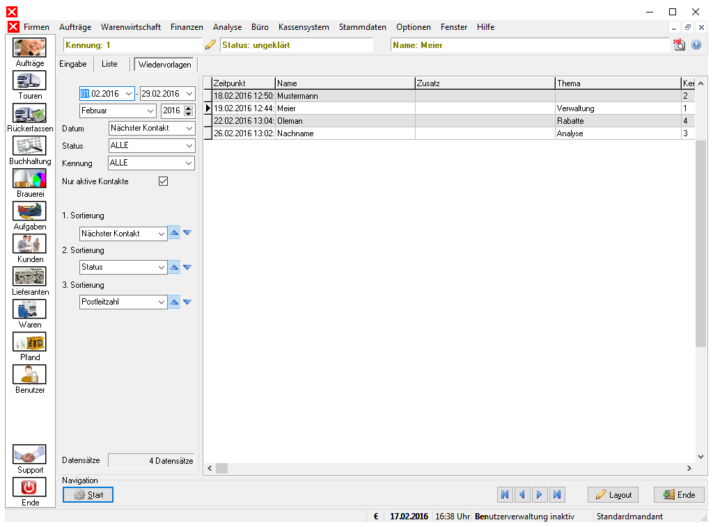713x527 pixels.
Task: Open the Benutzer sidebar icon
Action: [29, 375]
